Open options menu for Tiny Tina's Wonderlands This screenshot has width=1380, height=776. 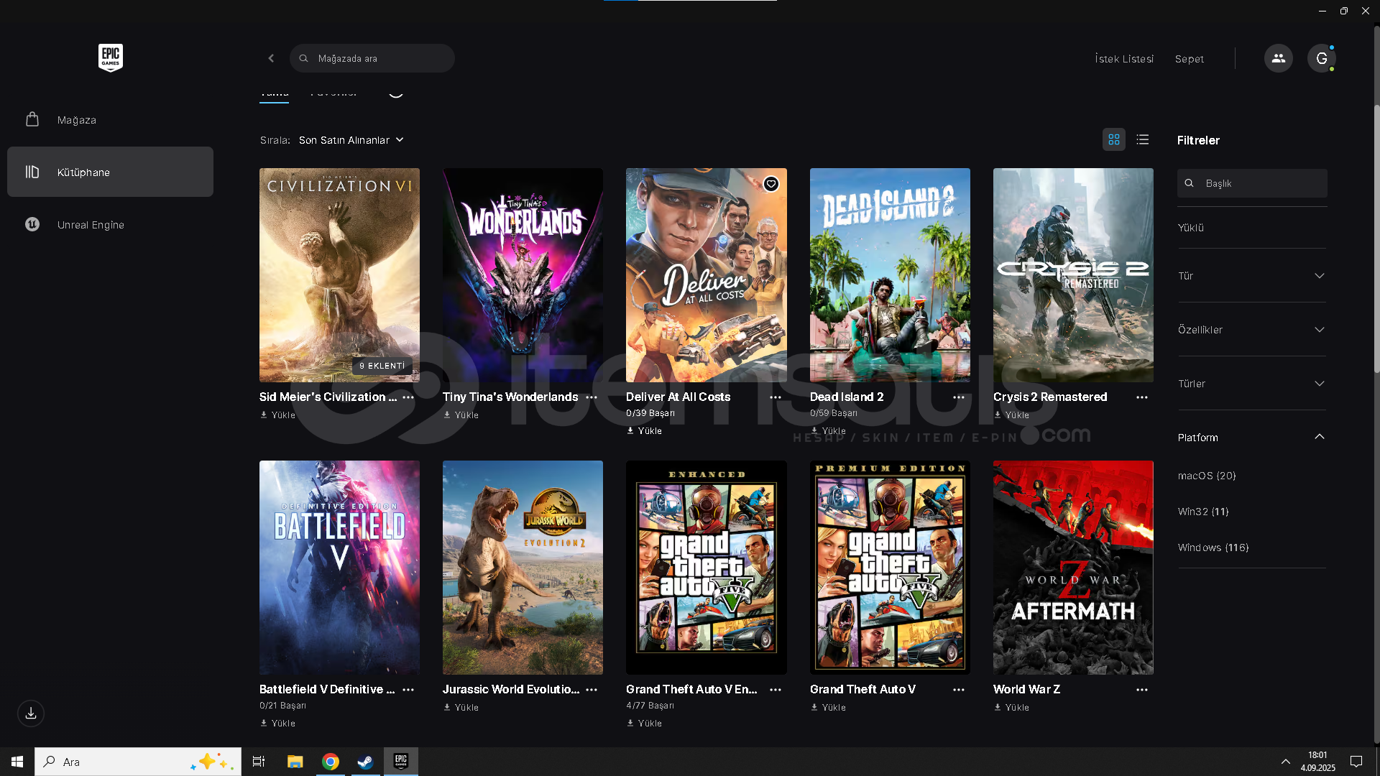(592, 397)
